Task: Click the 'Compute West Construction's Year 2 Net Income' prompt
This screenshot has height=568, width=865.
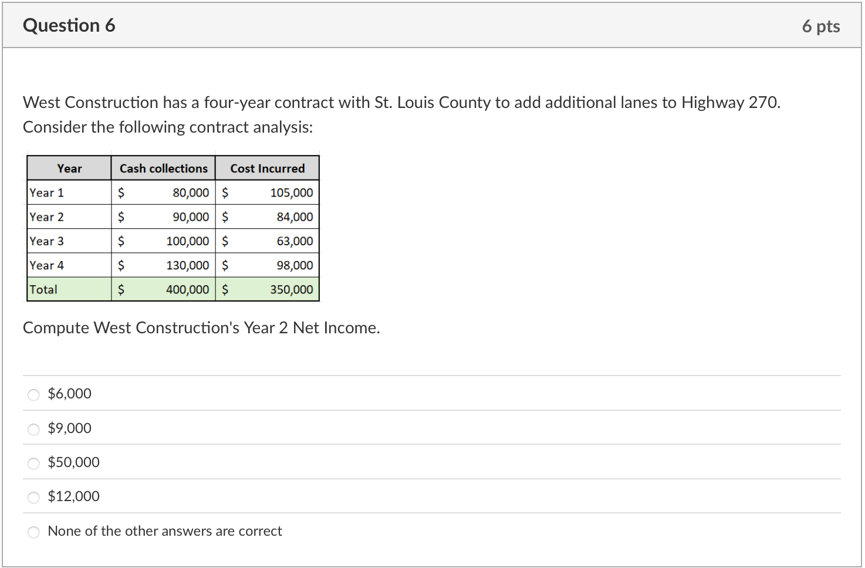Action: (201, 327)
